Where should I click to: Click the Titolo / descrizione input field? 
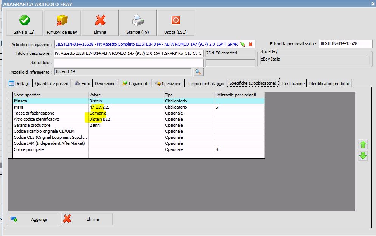(129, 53)
